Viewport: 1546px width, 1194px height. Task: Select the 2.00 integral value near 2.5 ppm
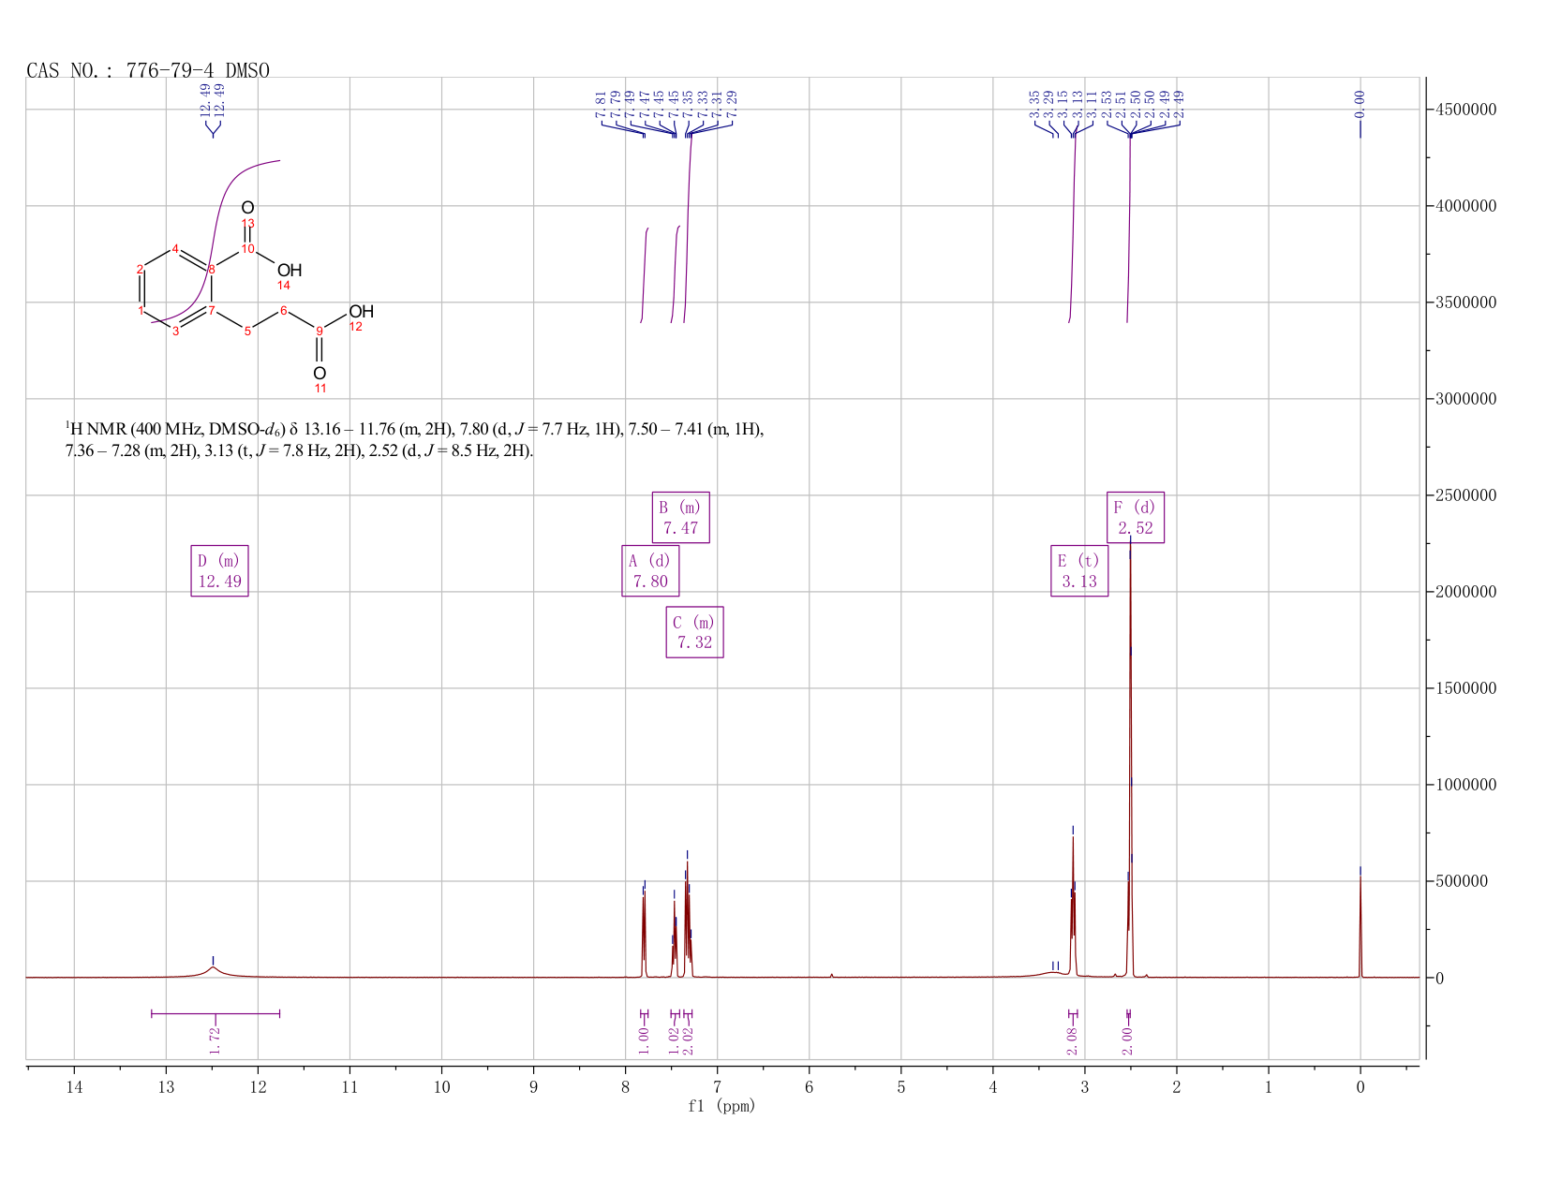click(1128, 1040)
